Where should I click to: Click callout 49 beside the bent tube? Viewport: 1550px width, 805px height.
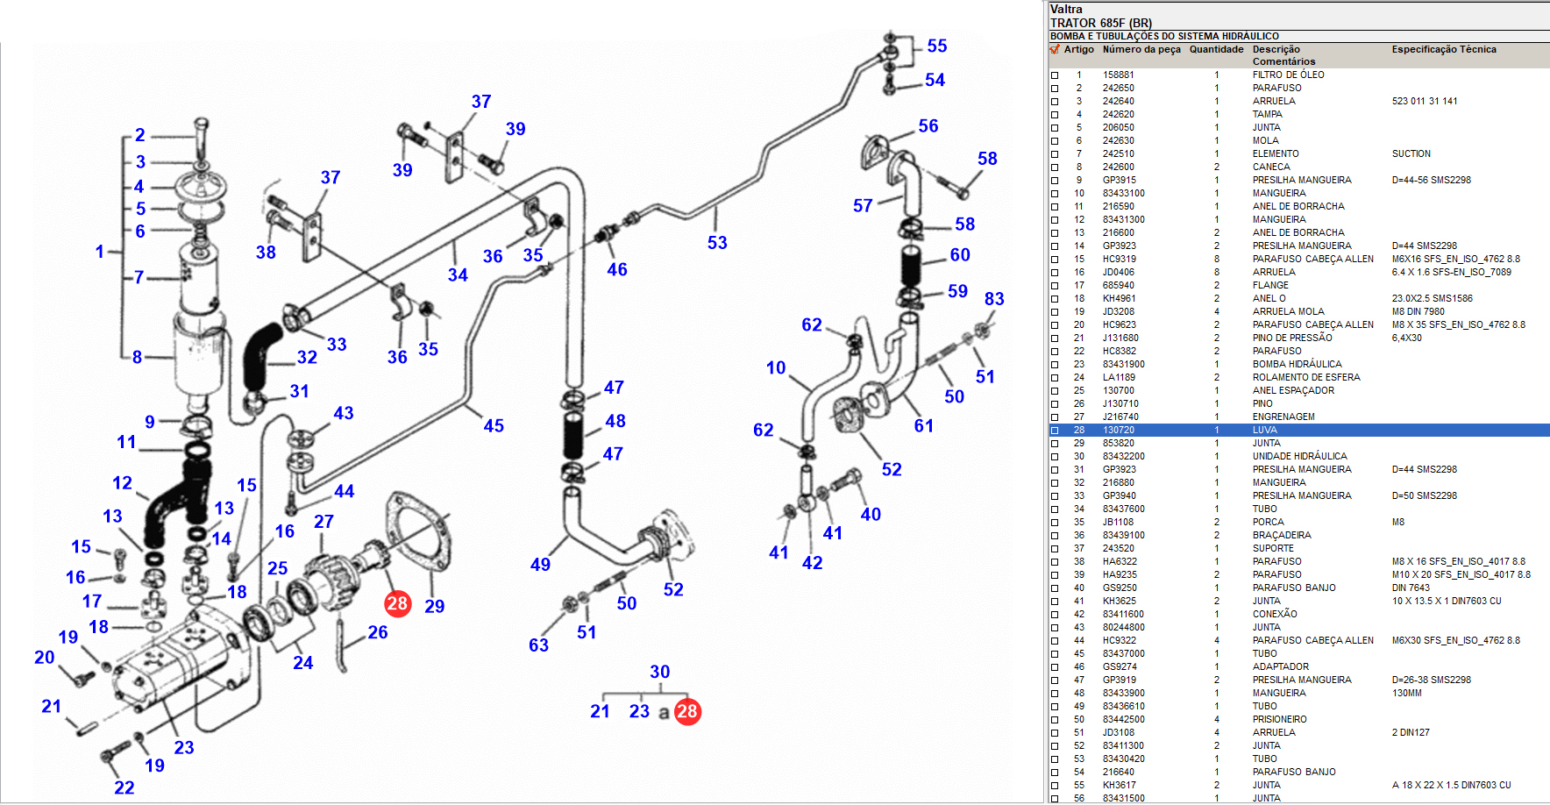pyautogui.click(x=540, y=565)
